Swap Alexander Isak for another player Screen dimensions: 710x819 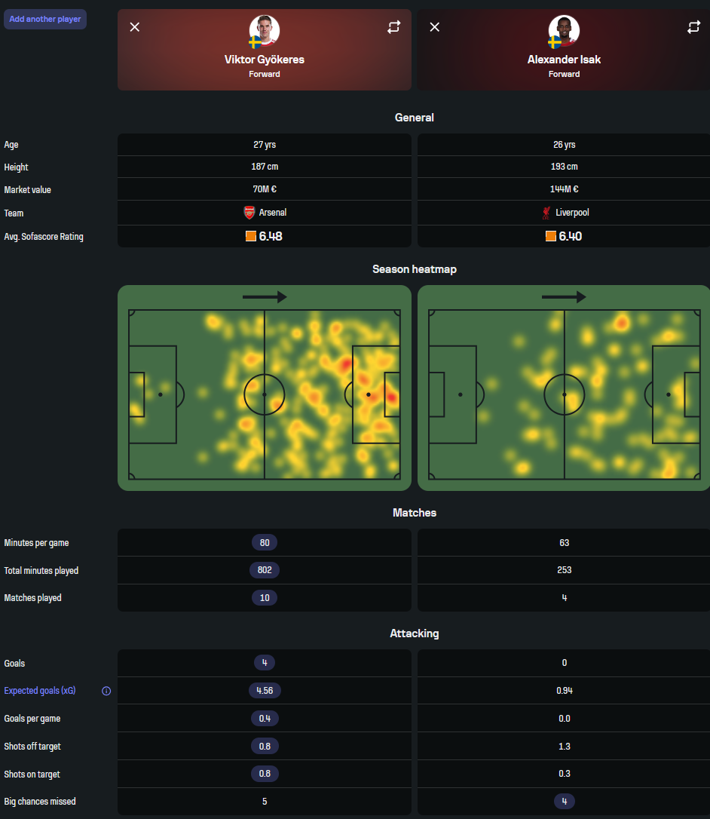click(693, 27)
